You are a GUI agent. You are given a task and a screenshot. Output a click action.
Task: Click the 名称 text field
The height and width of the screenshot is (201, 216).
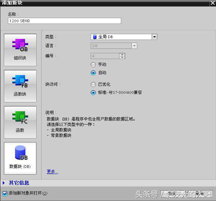coord(64,21)
